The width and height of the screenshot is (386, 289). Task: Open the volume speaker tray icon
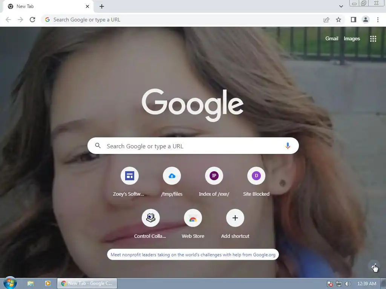point(348,284)
